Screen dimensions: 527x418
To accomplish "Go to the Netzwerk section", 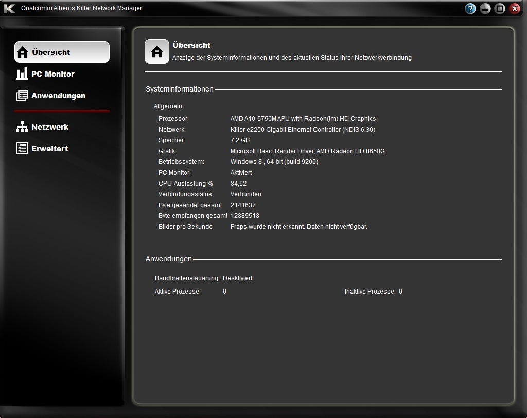I will (x=50, y=127).
